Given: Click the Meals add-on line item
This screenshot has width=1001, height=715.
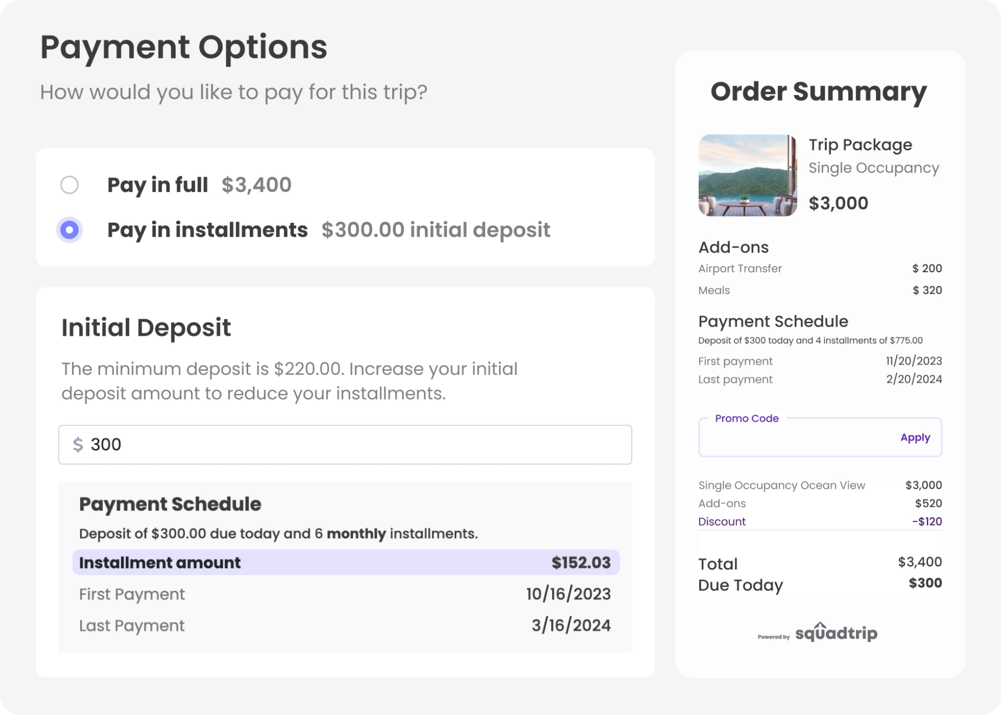Looking at the screenshot, I should 714,290.
